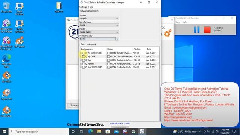Screen dimensions: 240x135
Task: Open Microsoft Store from taskbar
Action: pyautogui.click(x=108, y=132)
